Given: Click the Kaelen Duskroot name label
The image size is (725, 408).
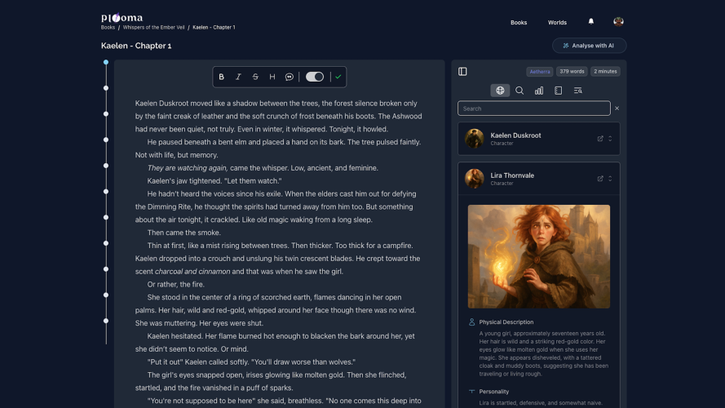Looking at the screenshot, I should (x=515, y=135).
